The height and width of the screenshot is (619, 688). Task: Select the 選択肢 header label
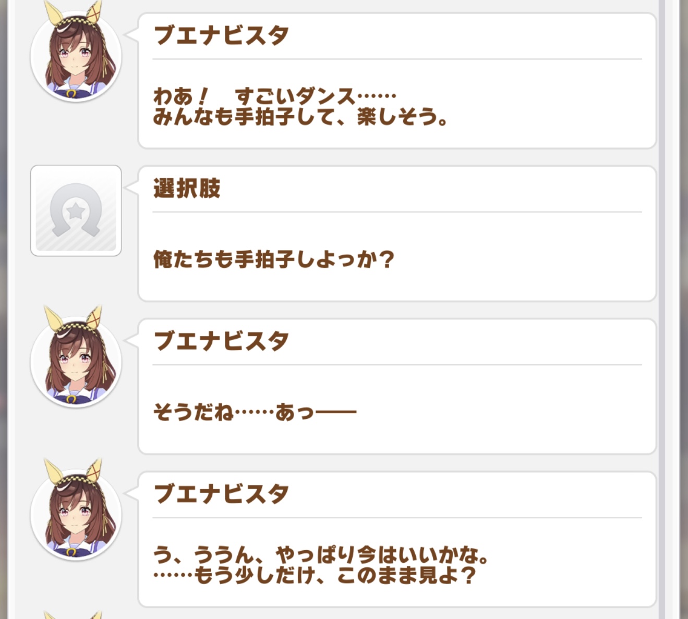tap(187, 188)
